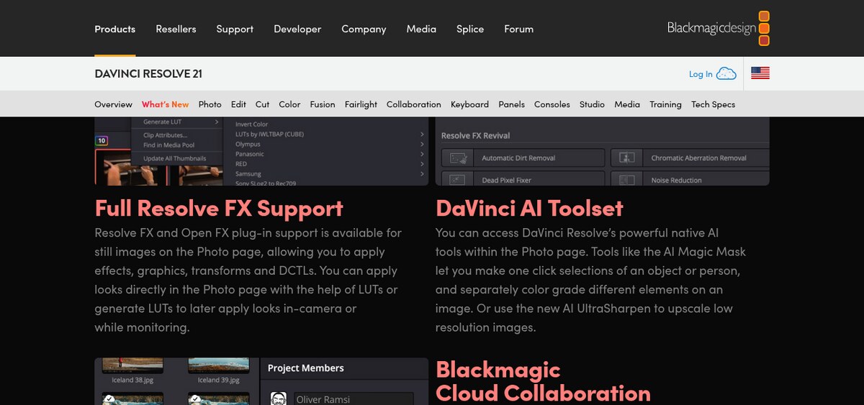Expand LUTs by IWLTBAP (CUBE) arrow
The height and width of the screenshot is (405, 864).
[x=422, y=134]
